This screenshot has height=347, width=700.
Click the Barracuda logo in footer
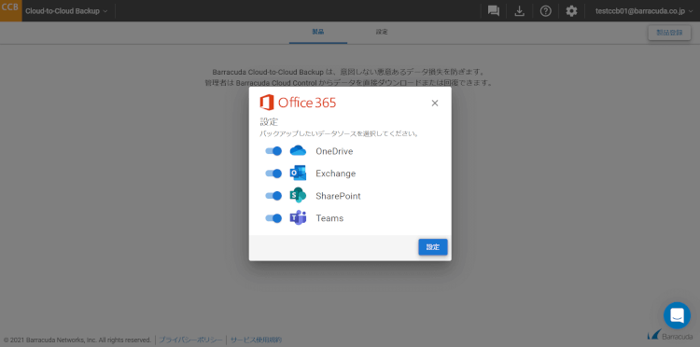tap(670, 336)
